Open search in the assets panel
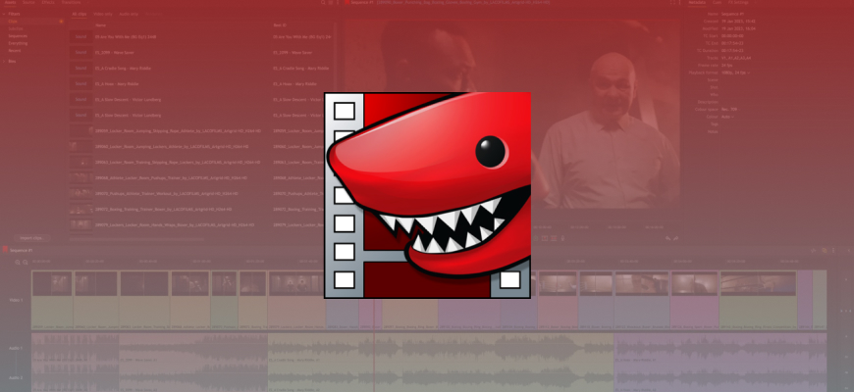This screenshot has height=392, width=854. click(322, 3)
